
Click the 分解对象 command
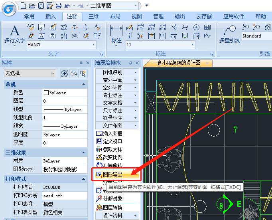pyautogui.click(x=109, y=198)
